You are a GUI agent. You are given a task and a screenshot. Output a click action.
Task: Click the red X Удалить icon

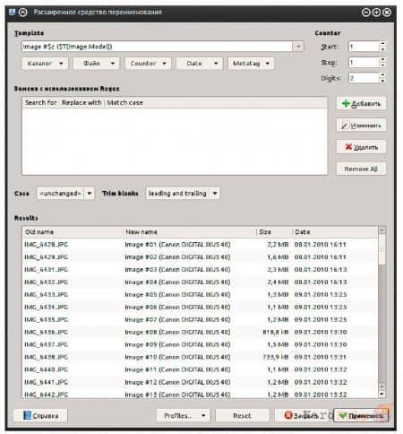click(348, 147)
